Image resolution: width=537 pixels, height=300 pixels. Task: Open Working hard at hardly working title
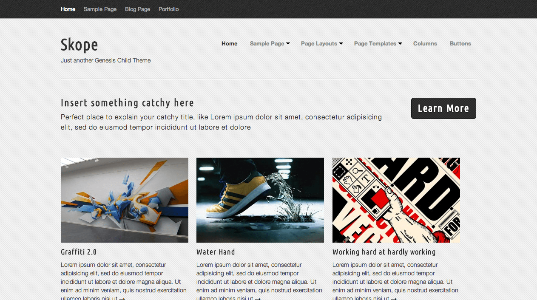[x=384, y=252]
